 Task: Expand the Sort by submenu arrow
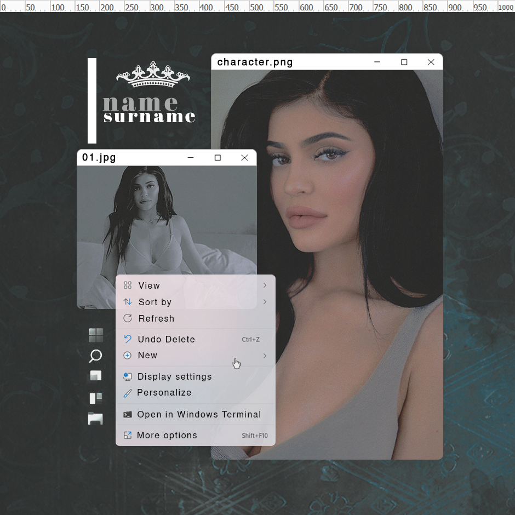click(x=265, y=302)
